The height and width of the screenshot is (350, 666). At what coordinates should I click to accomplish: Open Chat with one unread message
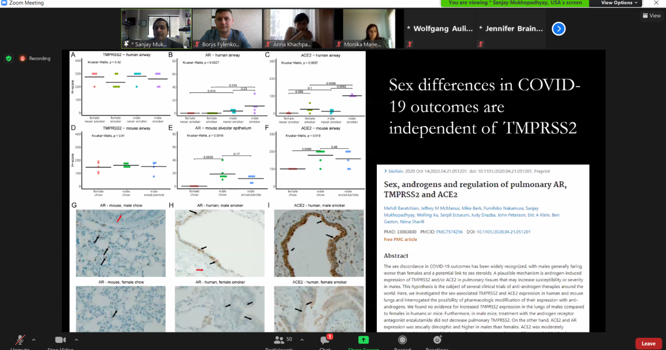point(325,341)
